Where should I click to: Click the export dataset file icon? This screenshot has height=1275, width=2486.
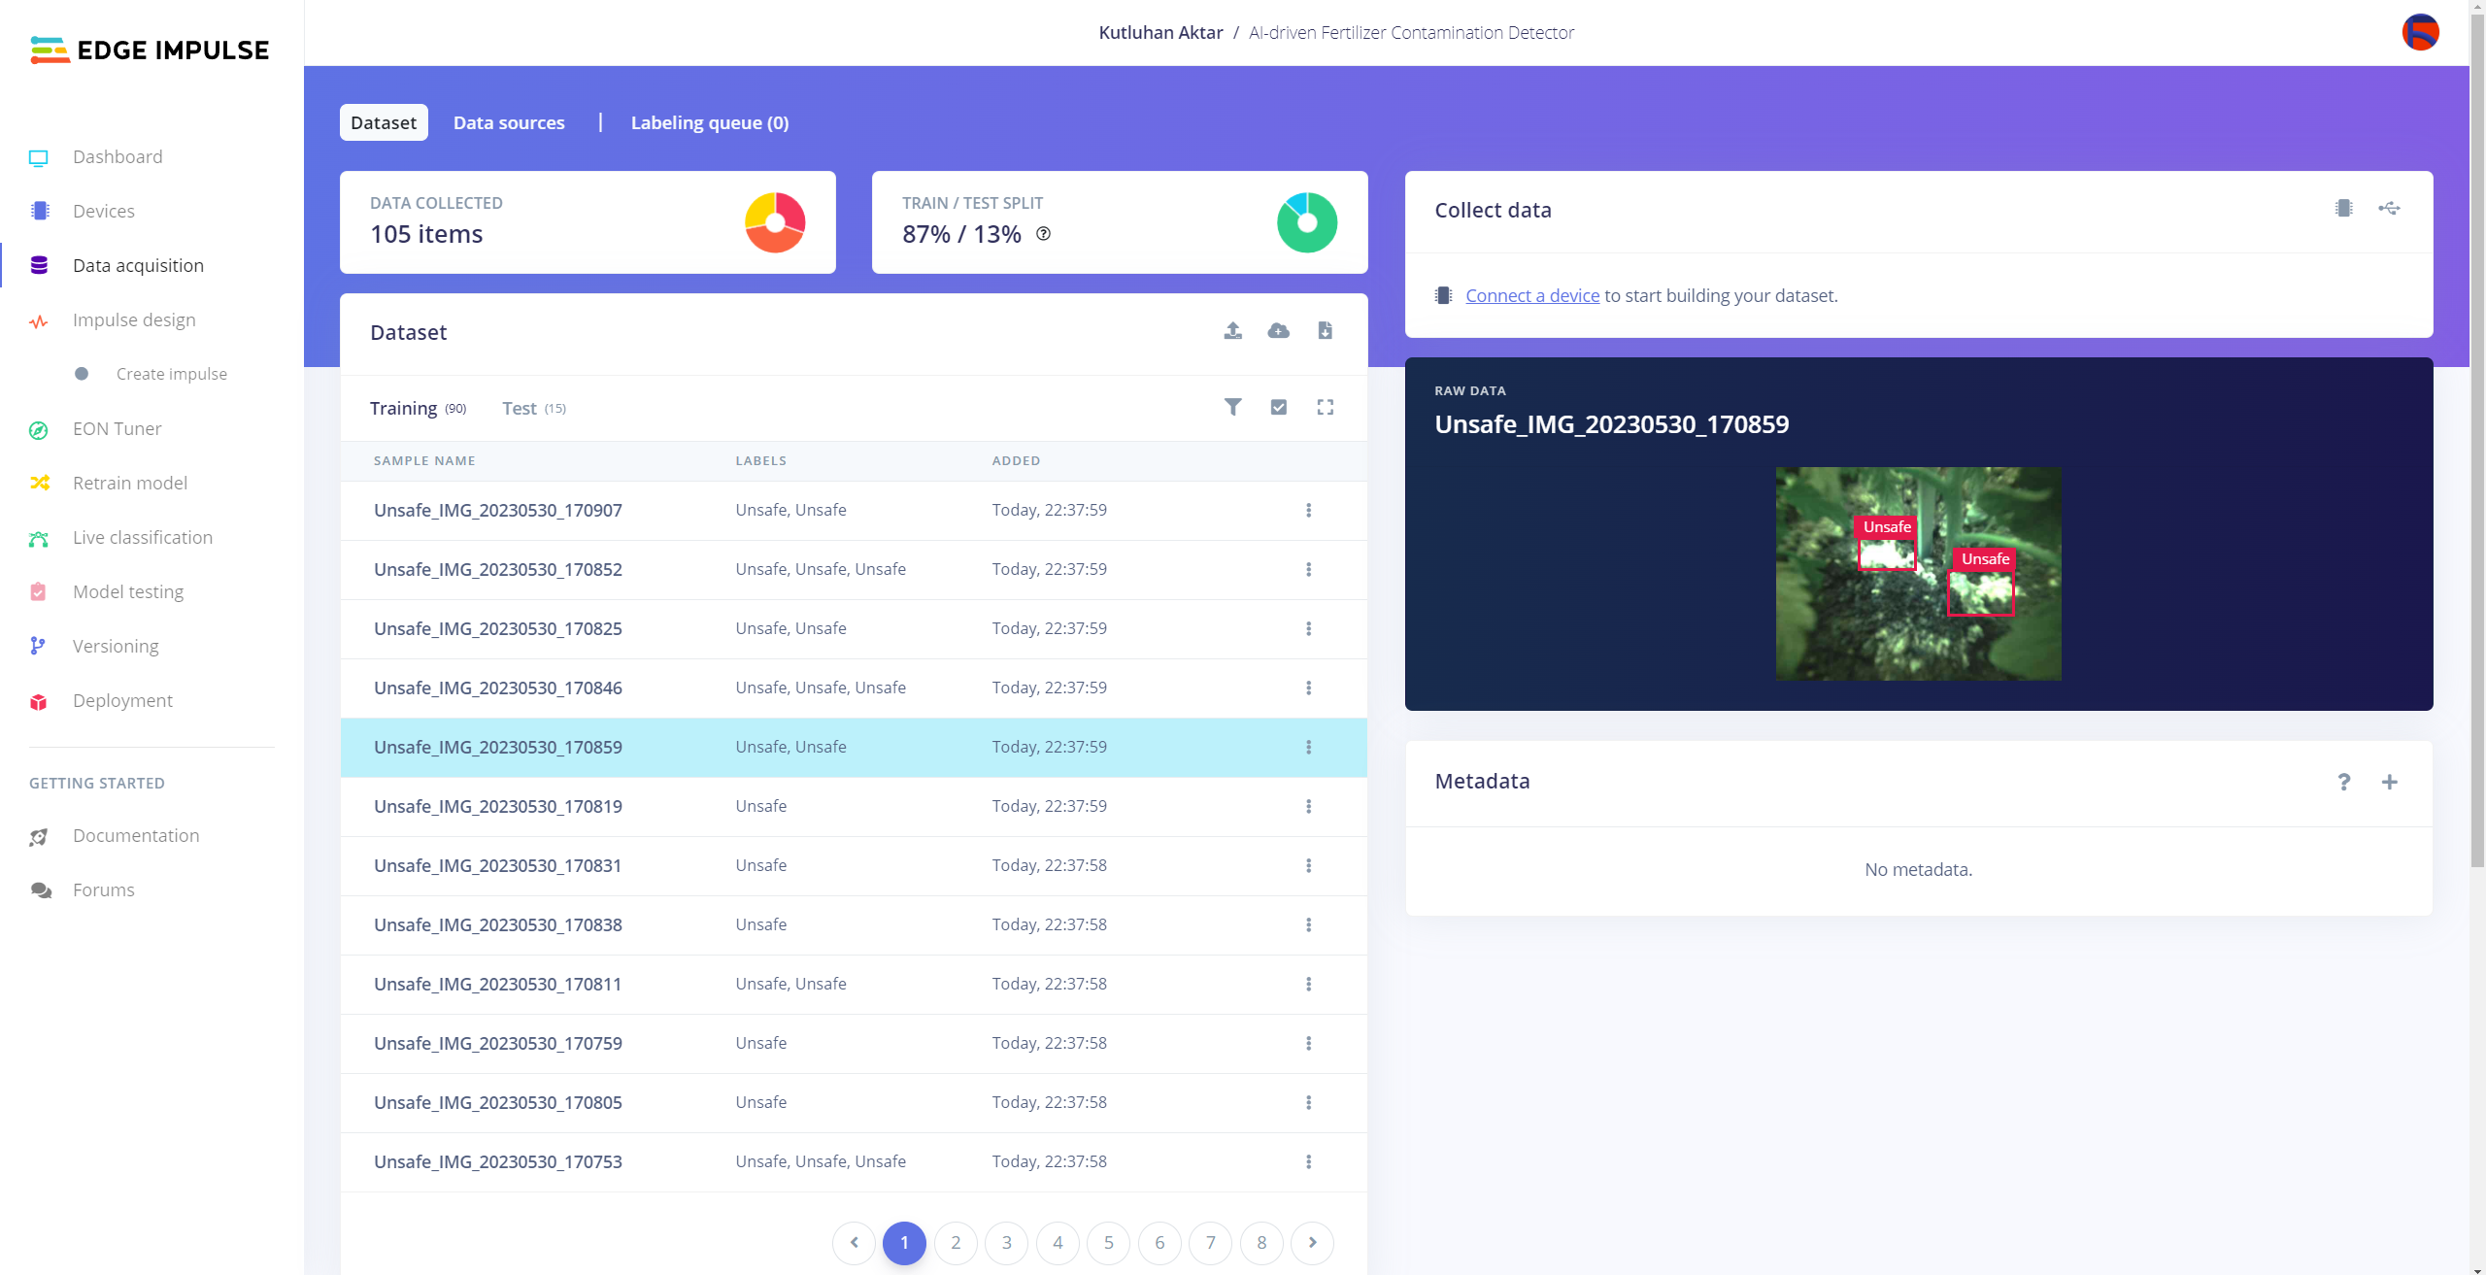pyautogui.click(x=1325, y=331)
